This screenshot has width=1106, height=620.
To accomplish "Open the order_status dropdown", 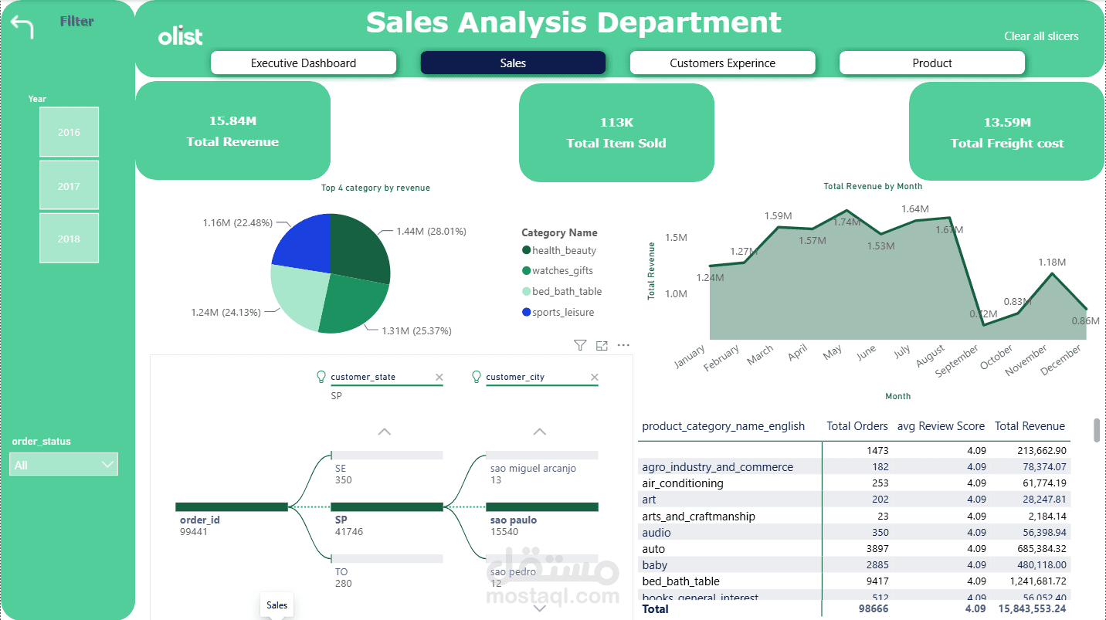I will [63, 465].
